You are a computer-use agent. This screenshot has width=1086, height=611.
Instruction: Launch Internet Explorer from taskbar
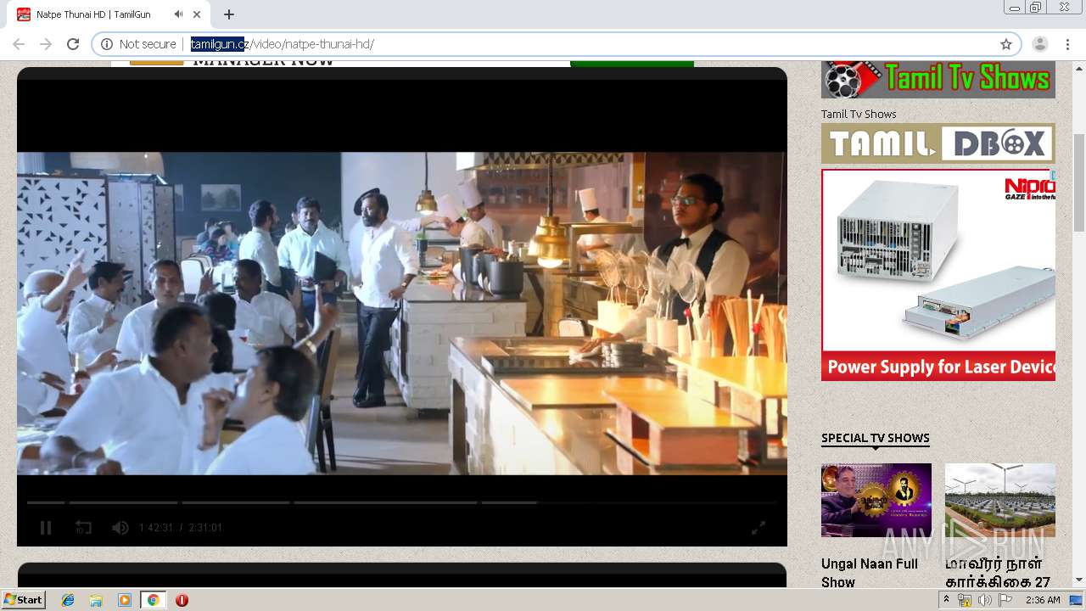pos(68,600)
